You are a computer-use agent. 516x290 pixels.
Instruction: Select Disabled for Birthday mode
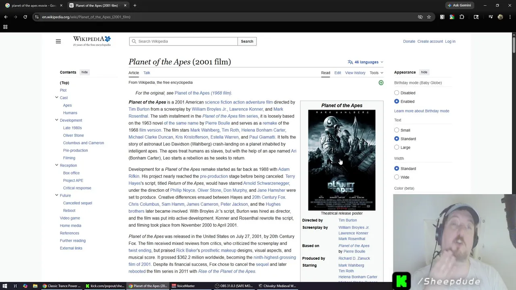pyautogui.click(x=397, y=93)
